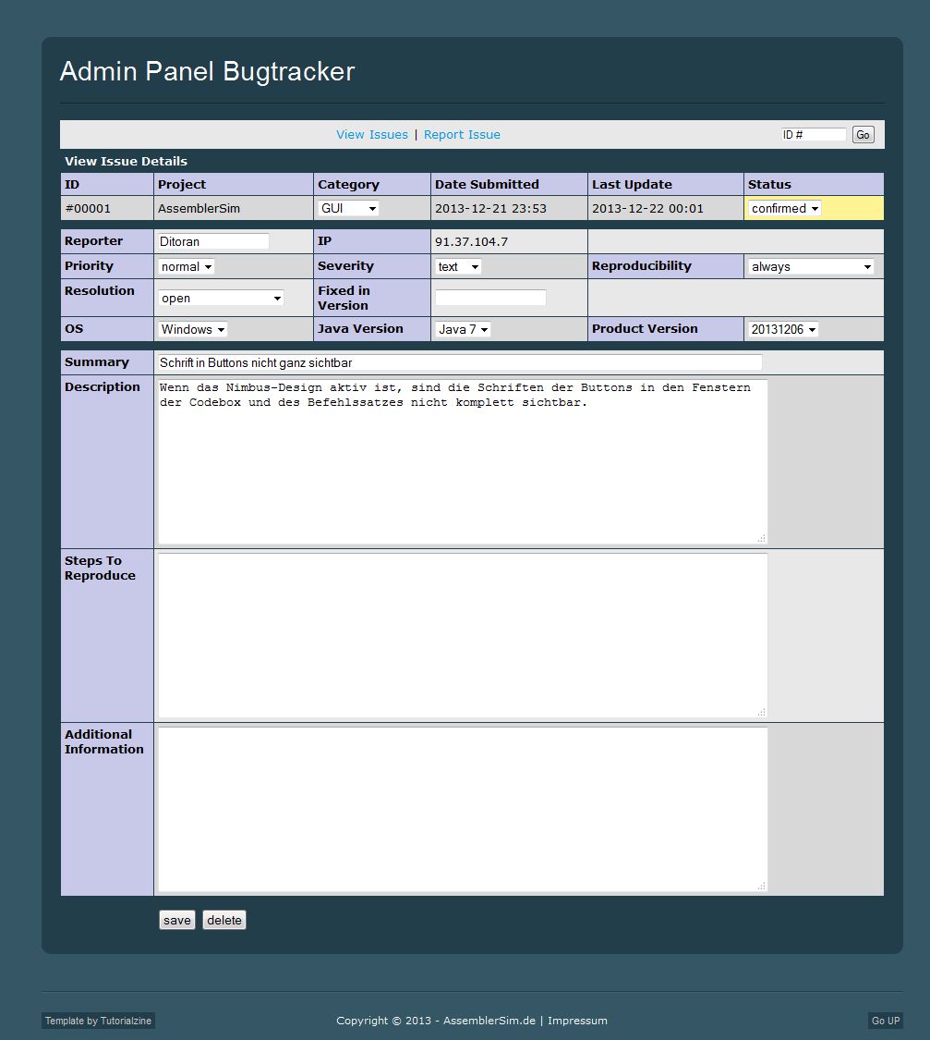The image size is (930, 1040).
Task: Expand the Reproducibility dropdown set to always
Action: [x=810, y=266]
